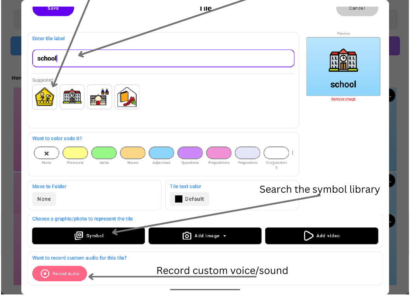
Task: Focus the tile label input field
Action: 163,58
